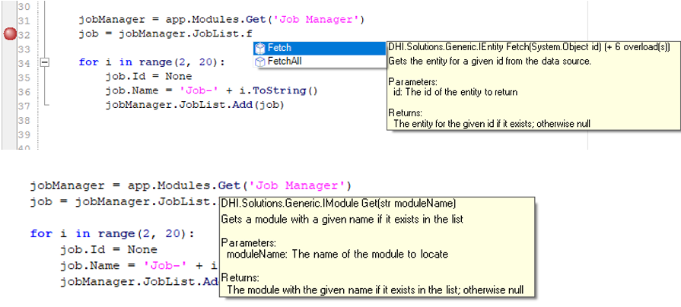Click the Fetch signature tooltip header
681x307 pixels.
[x=529, y=47]
